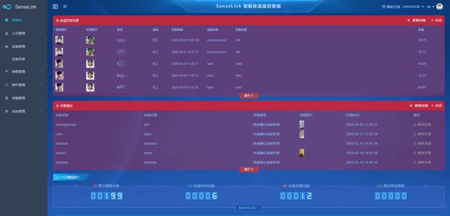Open the dashboard settings gear icon
Screen dimensions: 450x216
click(65, 6)
